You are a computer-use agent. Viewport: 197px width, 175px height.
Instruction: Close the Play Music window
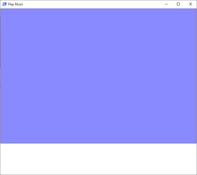[x=191, y=4]
